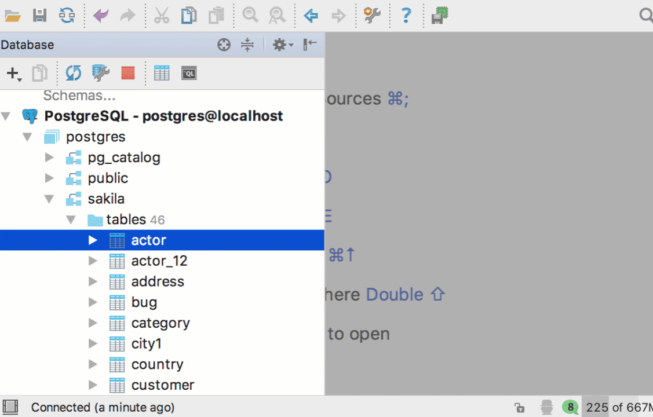The height and width of the screenshot is (417, 653).
Task: Collapse the tables folder
Action: click(71, 220)
